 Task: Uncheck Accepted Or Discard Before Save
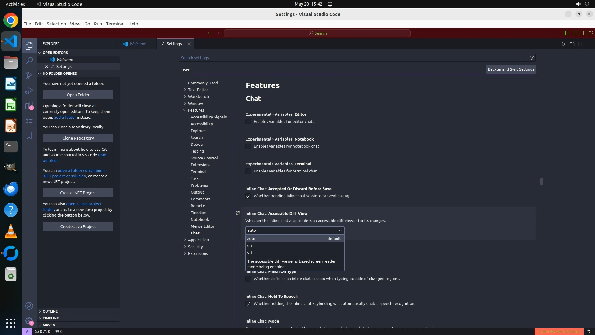[248, 196]
